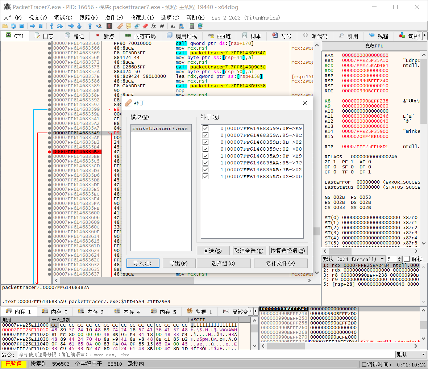
Task: Click the command input field
Action: pyautogui.click(x=207, y=355)
